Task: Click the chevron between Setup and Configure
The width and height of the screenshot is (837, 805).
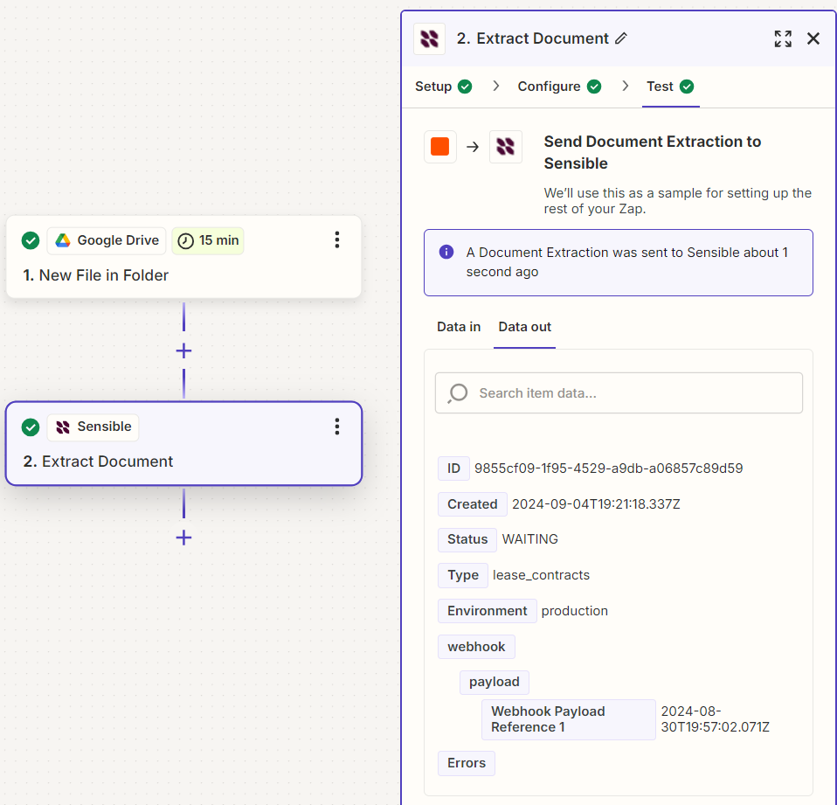Action: 496,86
